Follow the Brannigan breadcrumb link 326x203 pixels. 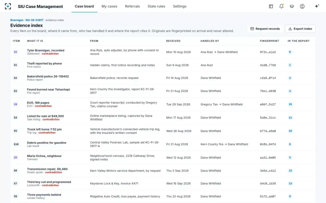pyautogui.click(x=17, y=20)
